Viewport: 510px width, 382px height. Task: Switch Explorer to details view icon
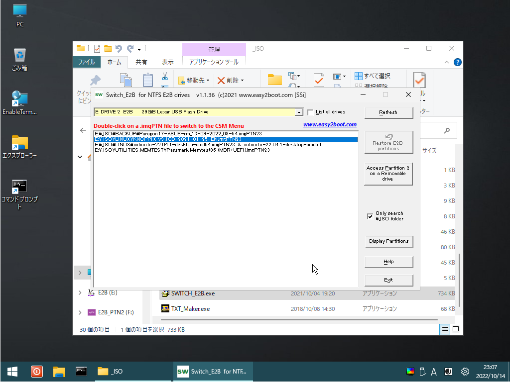[445, 330]
